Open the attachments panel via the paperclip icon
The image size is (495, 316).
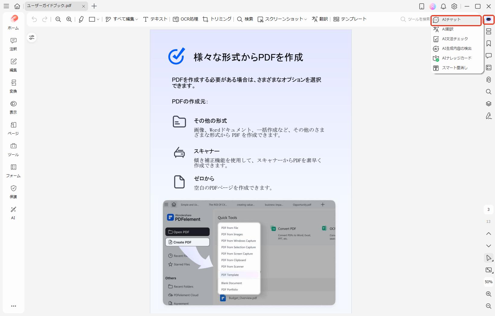(489, 80)
